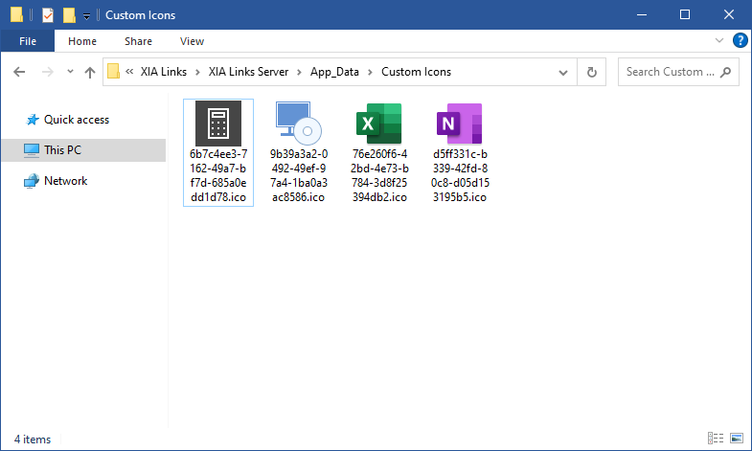The width and height of the screenshot is (752, 451).
Task: Expand the ribbon with the chevron
Action: click(x=718, y=40)
